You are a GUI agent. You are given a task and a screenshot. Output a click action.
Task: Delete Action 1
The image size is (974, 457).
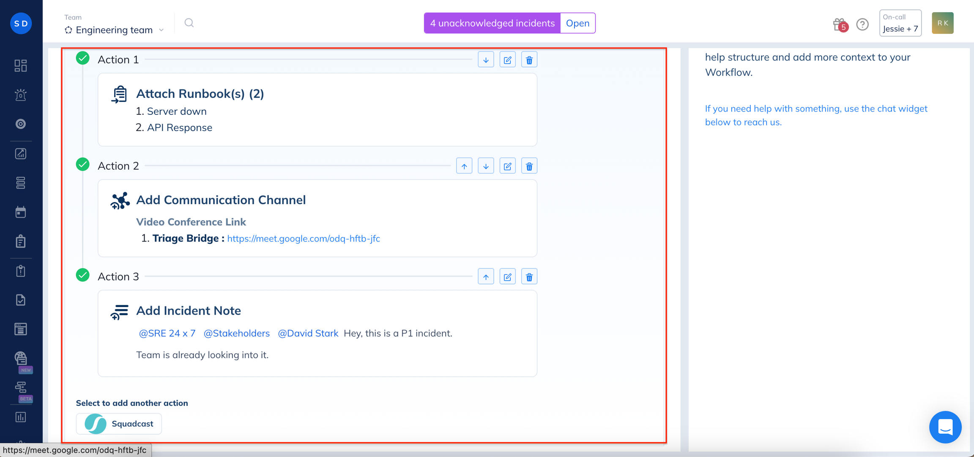coord(529,60)
